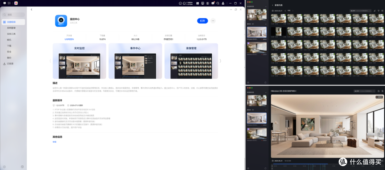Open the recent event banner in recordings window
This screenshot has width=385, height=170.
360,11
